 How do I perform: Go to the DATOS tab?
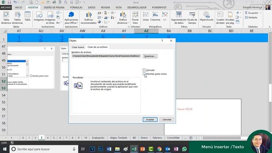coord(92,8)
